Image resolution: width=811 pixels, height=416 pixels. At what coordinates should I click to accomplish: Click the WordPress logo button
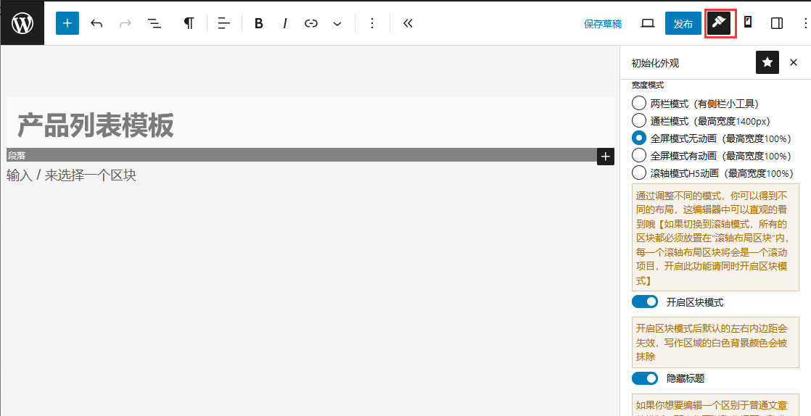[22, 23]
